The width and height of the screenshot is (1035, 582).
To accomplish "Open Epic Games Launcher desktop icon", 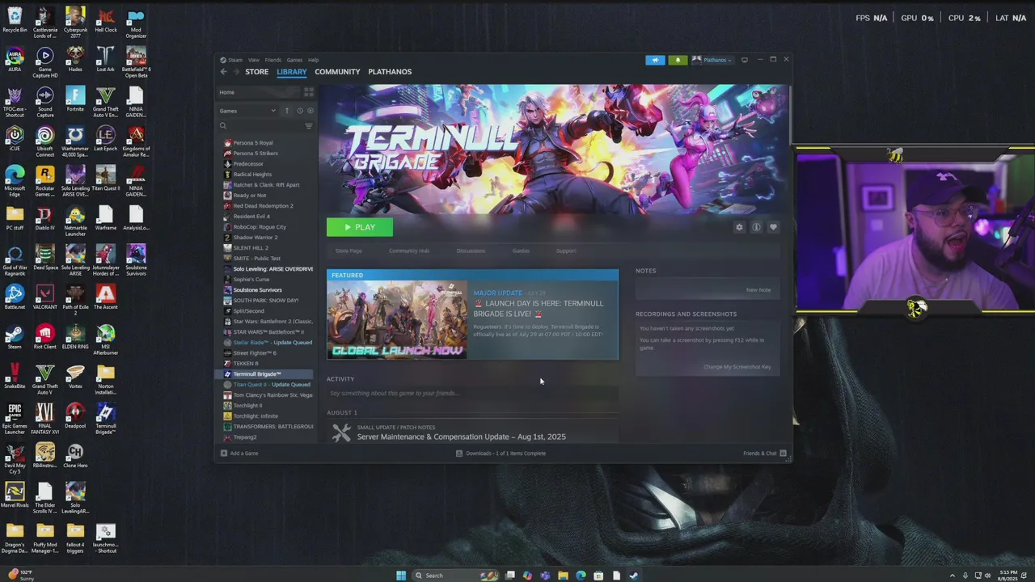I will (x=15, y=420).
